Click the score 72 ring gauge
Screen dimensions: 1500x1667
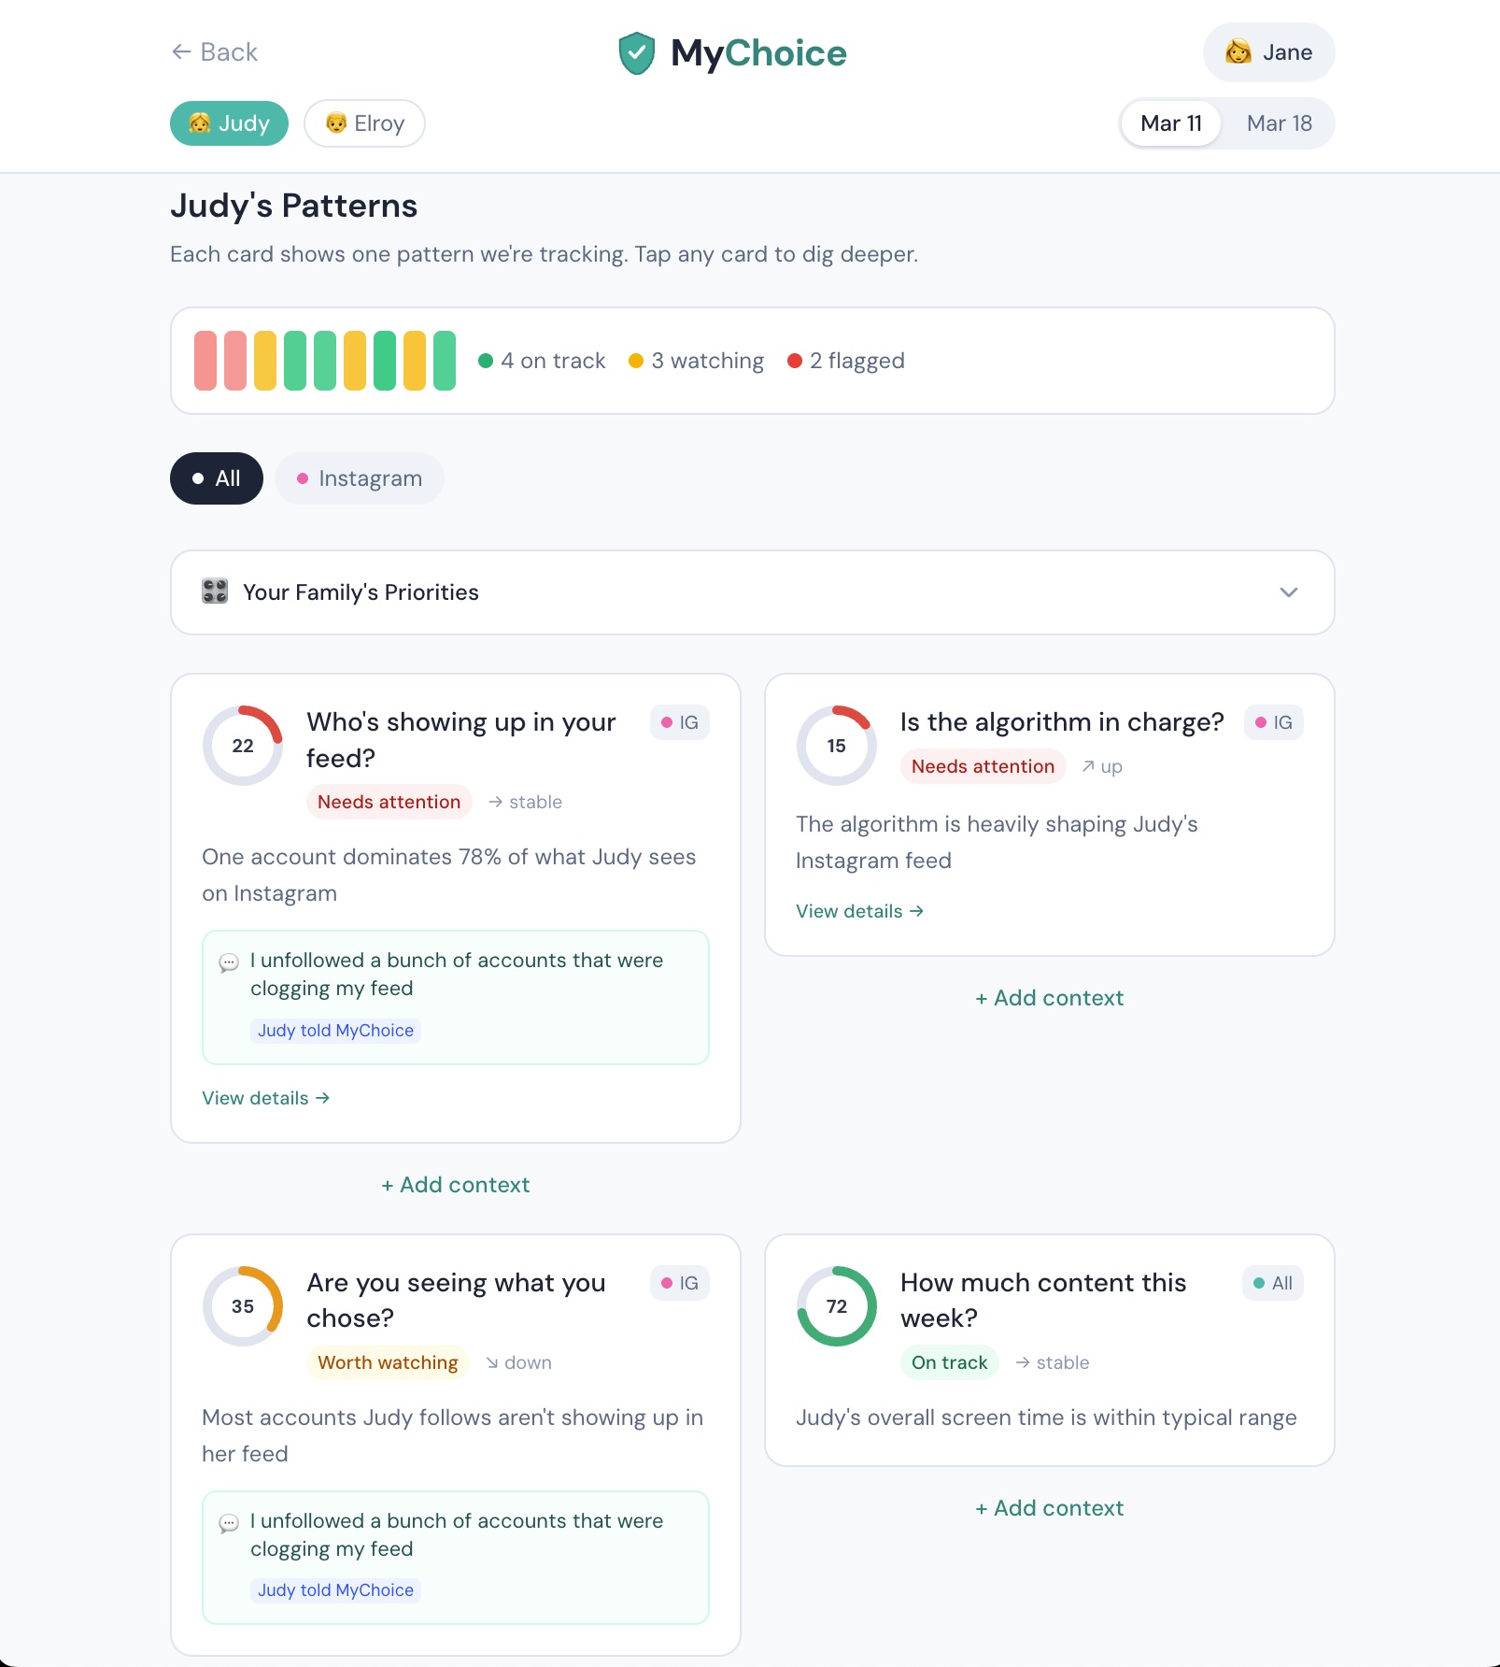(837, 1306)
